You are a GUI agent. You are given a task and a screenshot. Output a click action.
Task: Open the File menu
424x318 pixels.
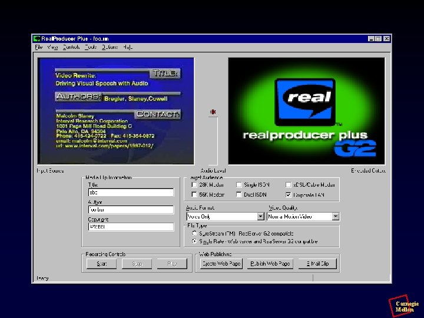[x=39, y=47]
